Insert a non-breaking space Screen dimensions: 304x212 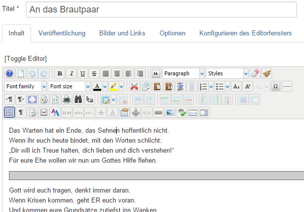[44, 112]
